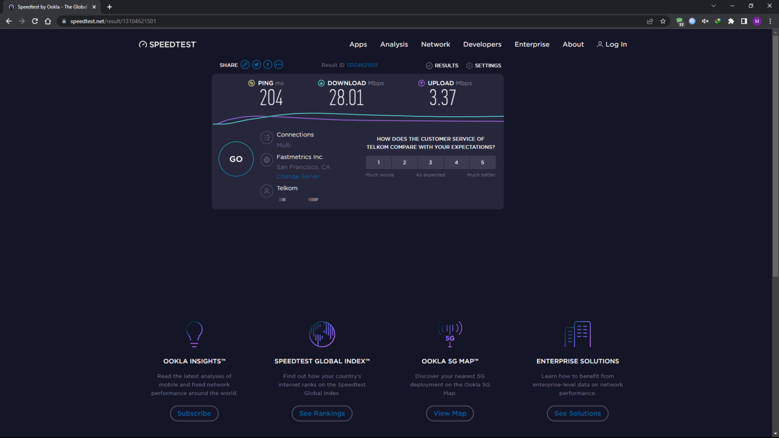The width and height of the screenshot is (779, 438).
Task: Click the Change Server link
Action: tap(298, 176)
